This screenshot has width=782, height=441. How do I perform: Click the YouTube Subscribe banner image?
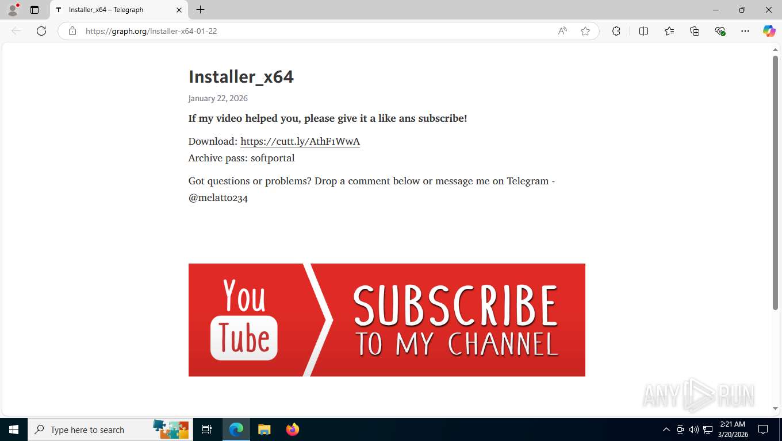coord(387,320)
